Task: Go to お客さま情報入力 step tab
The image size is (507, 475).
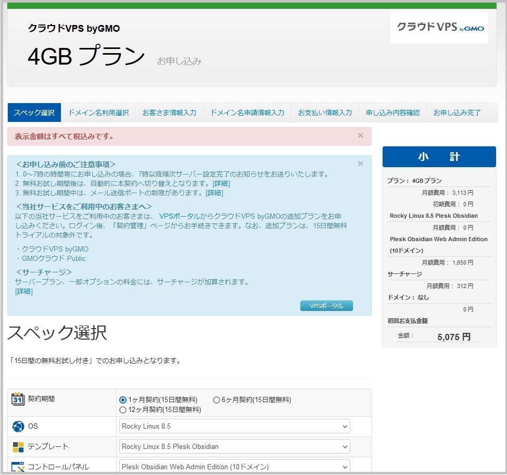Action: 169,113
